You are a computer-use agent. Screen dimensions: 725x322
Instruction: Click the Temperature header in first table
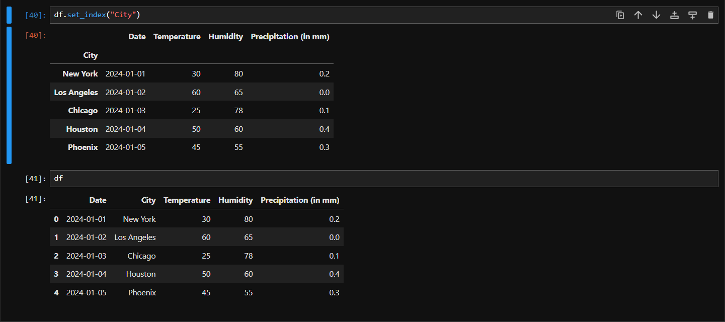click(177, 37)
